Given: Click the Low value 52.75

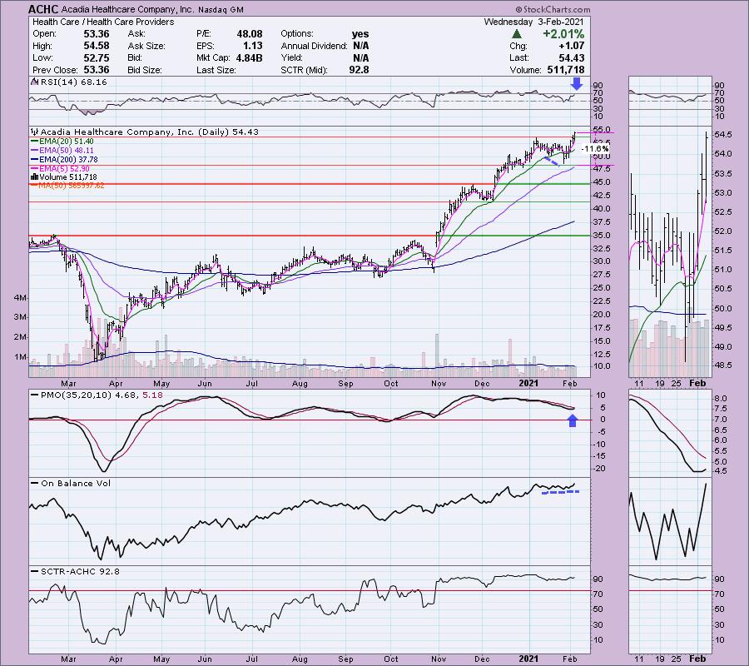Looking at the screenshot, I should click(x=97, y=57).
